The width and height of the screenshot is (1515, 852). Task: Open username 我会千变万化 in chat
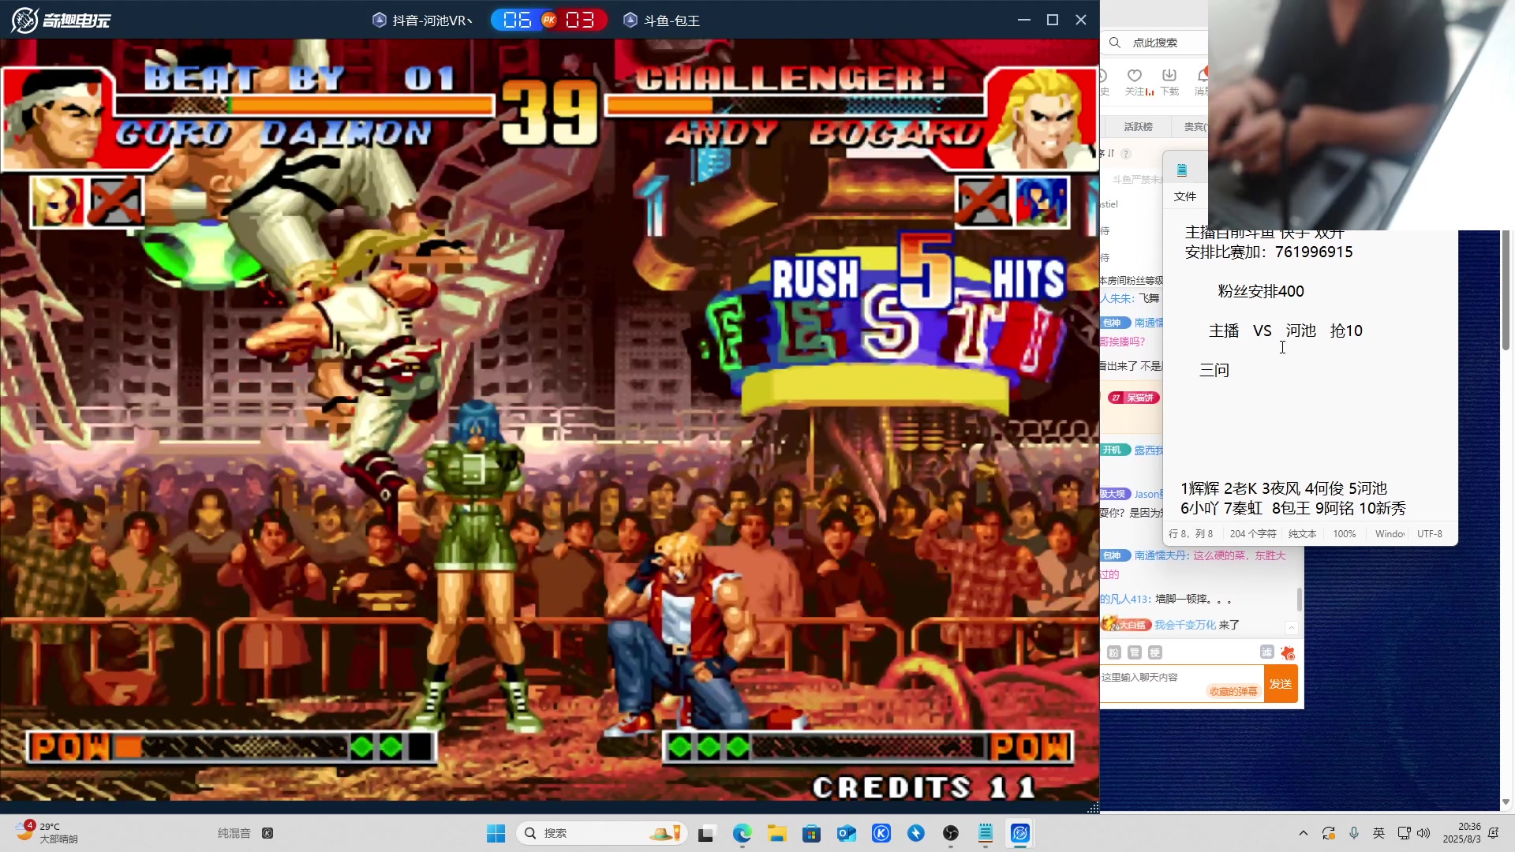pyautogui.click(x=1186, y=625)
